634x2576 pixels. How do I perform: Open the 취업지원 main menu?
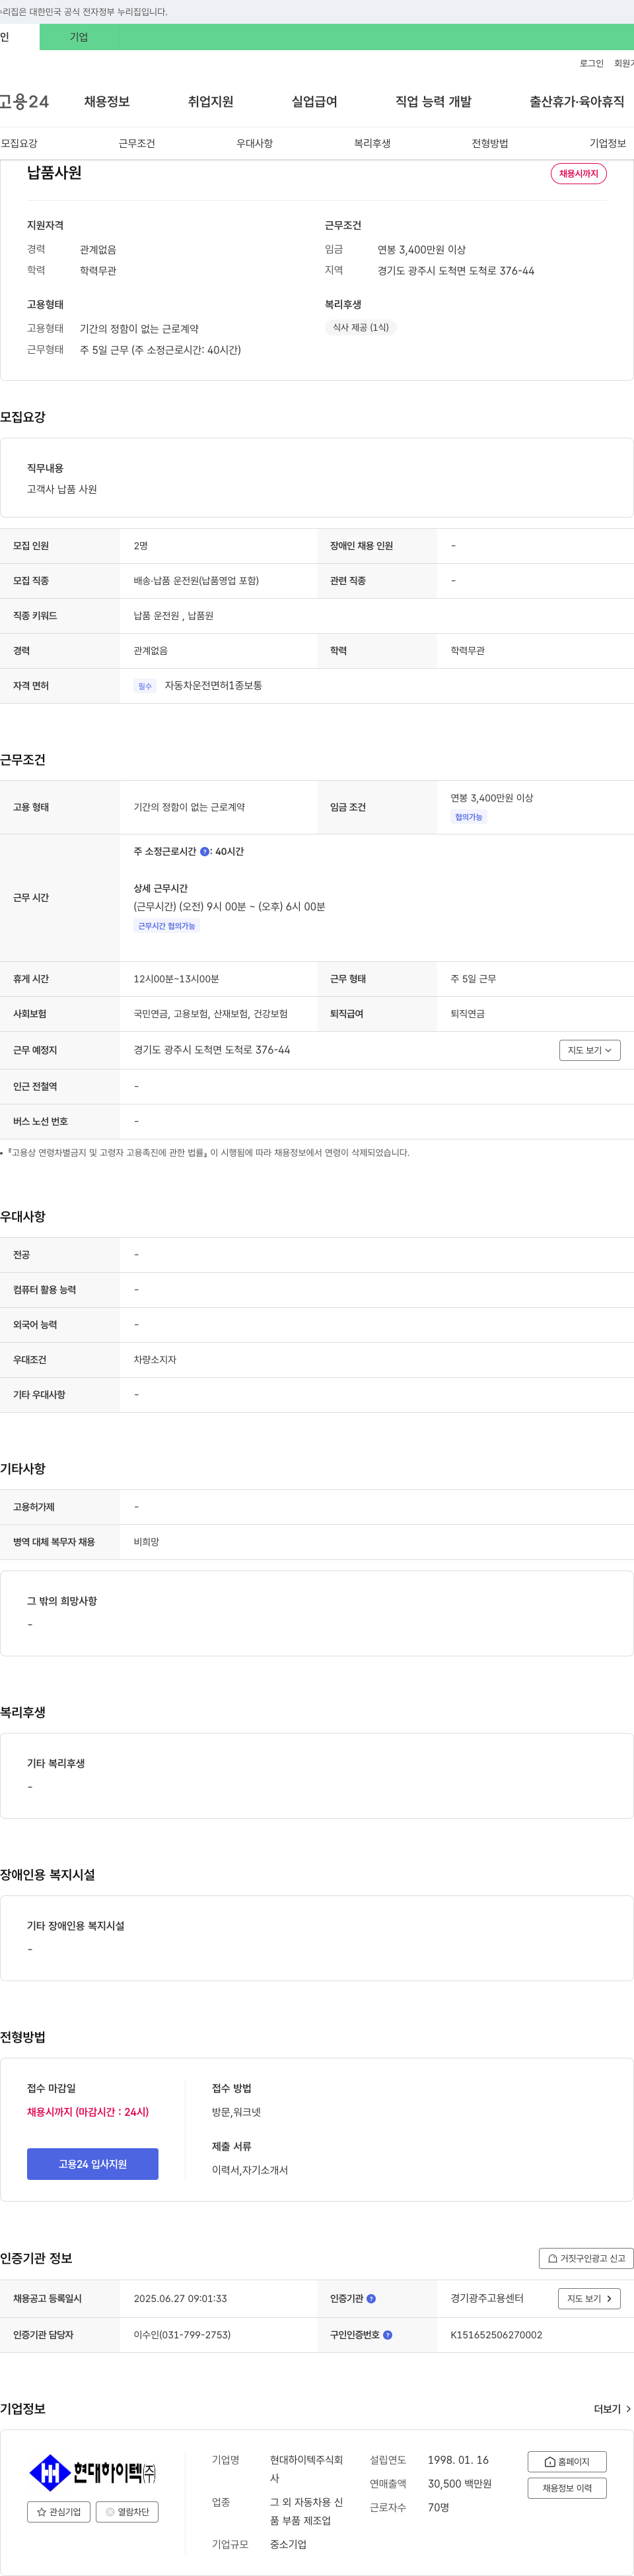(211, 102)
